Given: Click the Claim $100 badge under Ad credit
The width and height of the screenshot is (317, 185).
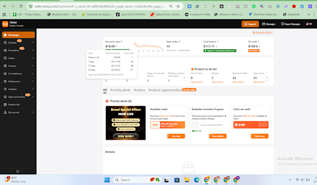Looking at the screenshot, I should click(254, 51).
